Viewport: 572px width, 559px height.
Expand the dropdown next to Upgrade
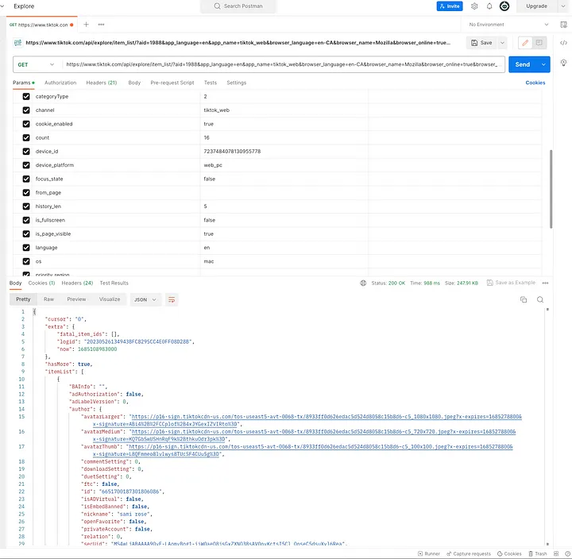(563, 6)
